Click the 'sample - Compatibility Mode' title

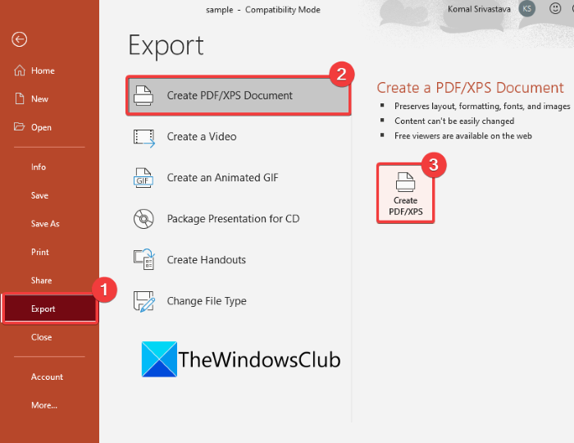[263, 10]
